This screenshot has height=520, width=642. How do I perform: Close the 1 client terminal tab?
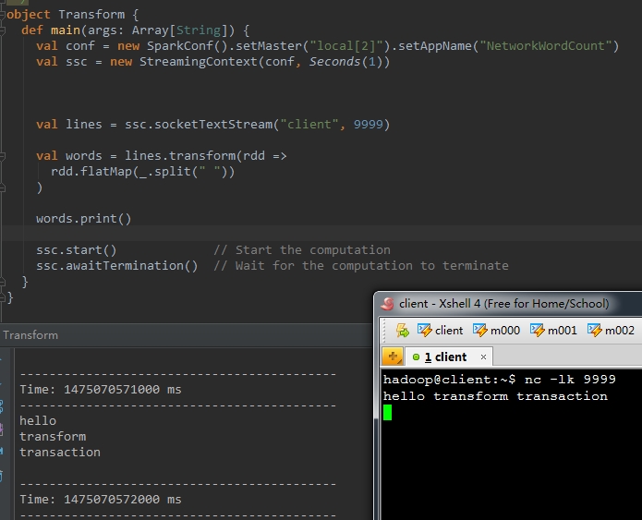483,357
